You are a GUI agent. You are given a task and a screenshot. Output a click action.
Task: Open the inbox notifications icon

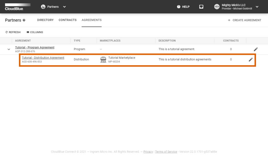(x=201, y=7)
